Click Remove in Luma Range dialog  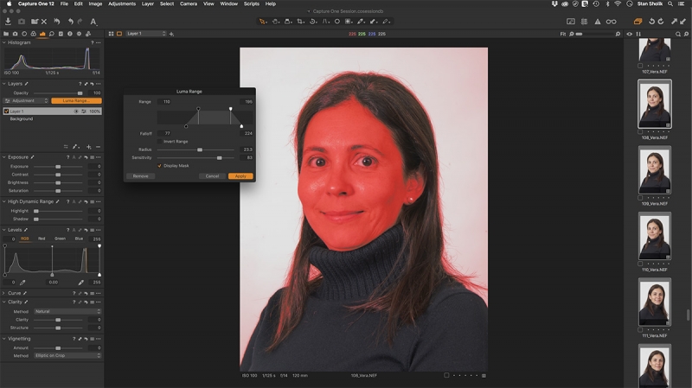click(140, 176)
